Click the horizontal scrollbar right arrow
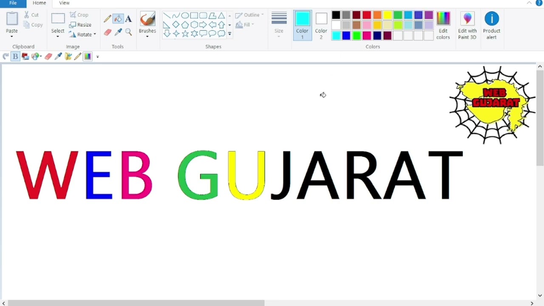The width and height of the screenshot is (544, 306). click(x=532, y=303)
